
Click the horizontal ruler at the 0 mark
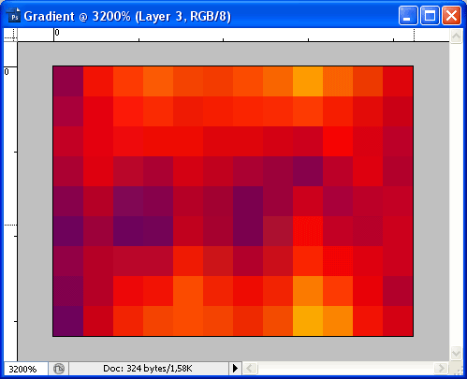(x=54, y=35)
